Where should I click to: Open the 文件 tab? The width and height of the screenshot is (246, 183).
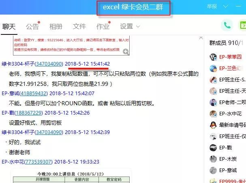[79, 26]
